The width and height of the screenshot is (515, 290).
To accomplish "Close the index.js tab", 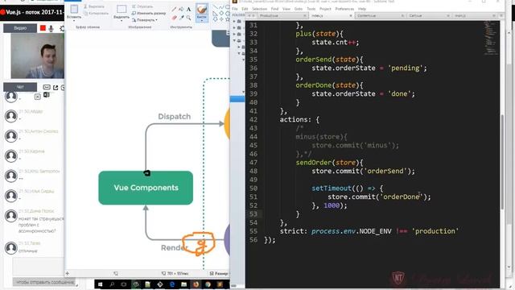I will (x=351, y=16).
